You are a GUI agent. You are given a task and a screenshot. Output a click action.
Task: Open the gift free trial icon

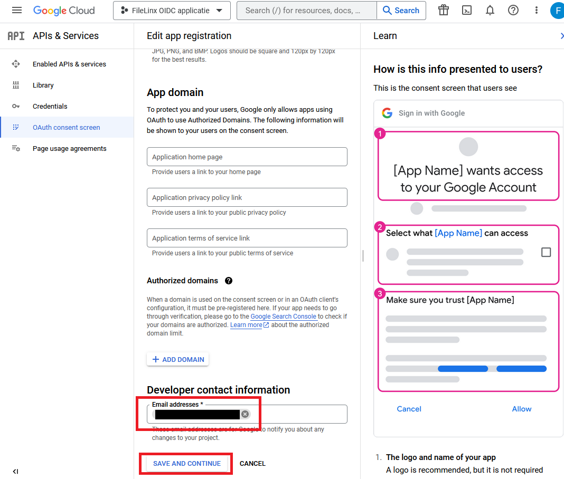[444, 11]
